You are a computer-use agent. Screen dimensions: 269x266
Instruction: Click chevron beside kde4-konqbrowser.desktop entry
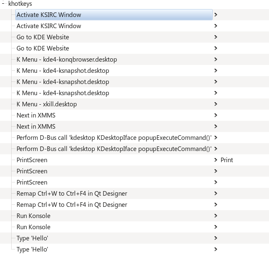click(216, 60)
